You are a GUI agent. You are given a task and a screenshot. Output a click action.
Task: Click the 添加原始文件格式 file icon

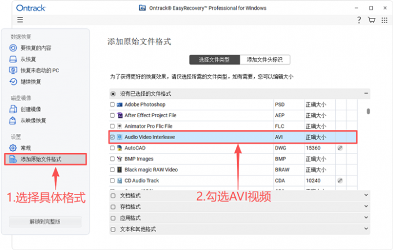click(x=13, y=159)
